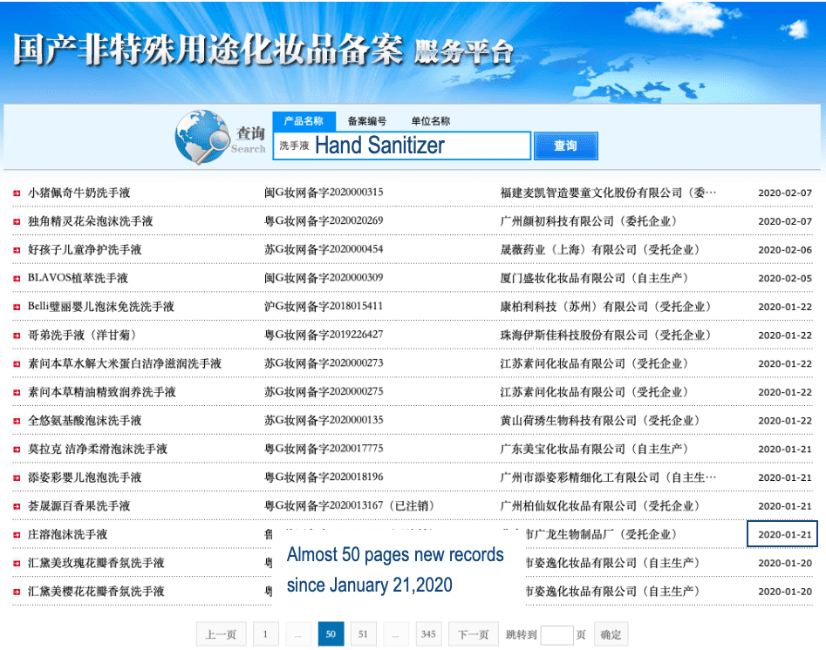Viewport: 826px width, 650px height.
Task: Click filing number 苏G妆网备字2020000454
Action: tap(324, 249)
